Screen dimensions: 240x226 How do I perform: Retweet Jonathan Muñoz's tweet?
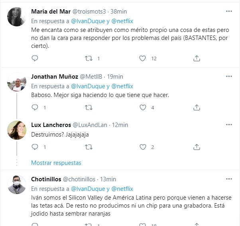coord(89,107)
